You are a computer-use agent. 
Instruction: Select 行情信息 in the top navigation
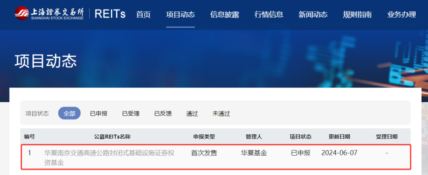[269, 14]
